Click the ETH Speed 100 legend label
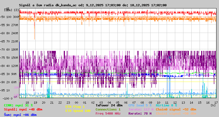 (x=78, y=111)
